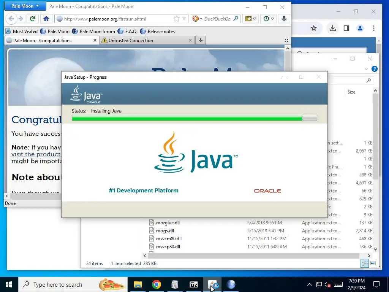The height and width of the screenshot is (292, 389).
Task: Close the Untrusted Connection tab
Action: point(190,40)
